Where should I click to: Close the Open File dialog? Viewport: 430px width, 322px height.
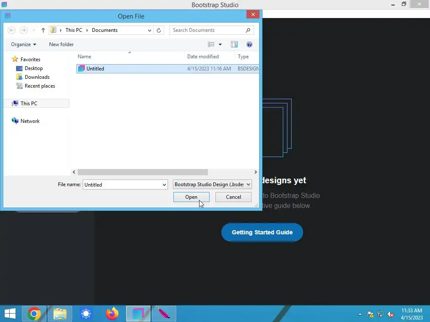[253, 14]
